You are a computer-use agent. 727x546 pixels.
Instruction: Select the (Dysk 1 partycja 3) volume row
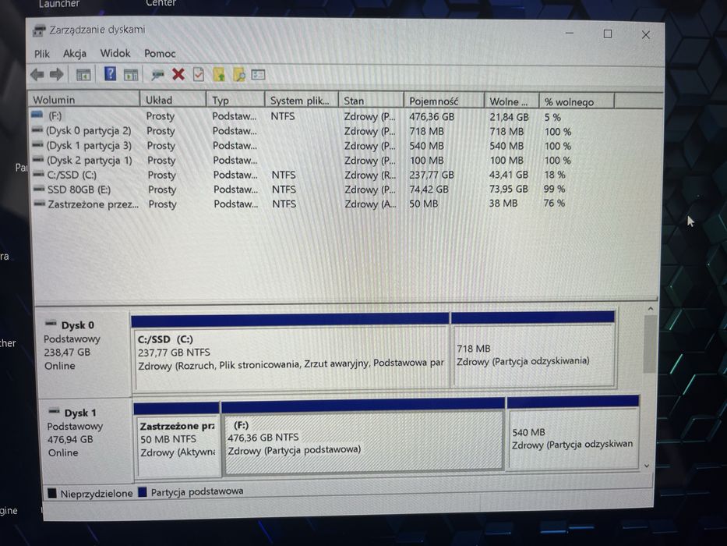(x=302, y=146)
